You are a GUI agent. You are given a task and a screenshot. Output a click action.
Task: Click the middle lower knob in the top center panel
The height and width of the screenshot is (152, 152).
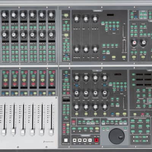point(86,49)
